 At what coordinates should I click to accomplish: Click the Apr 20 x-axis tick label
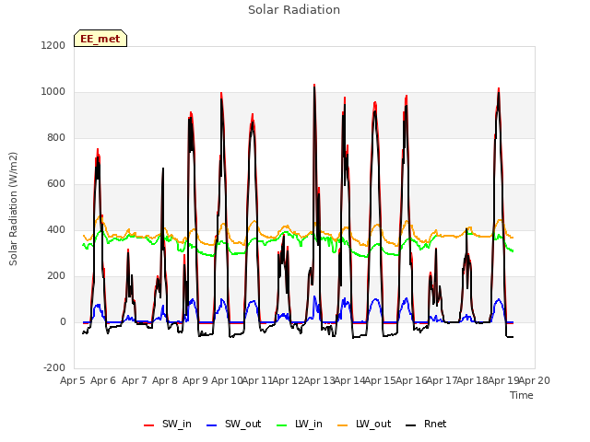tap(535, 380)
